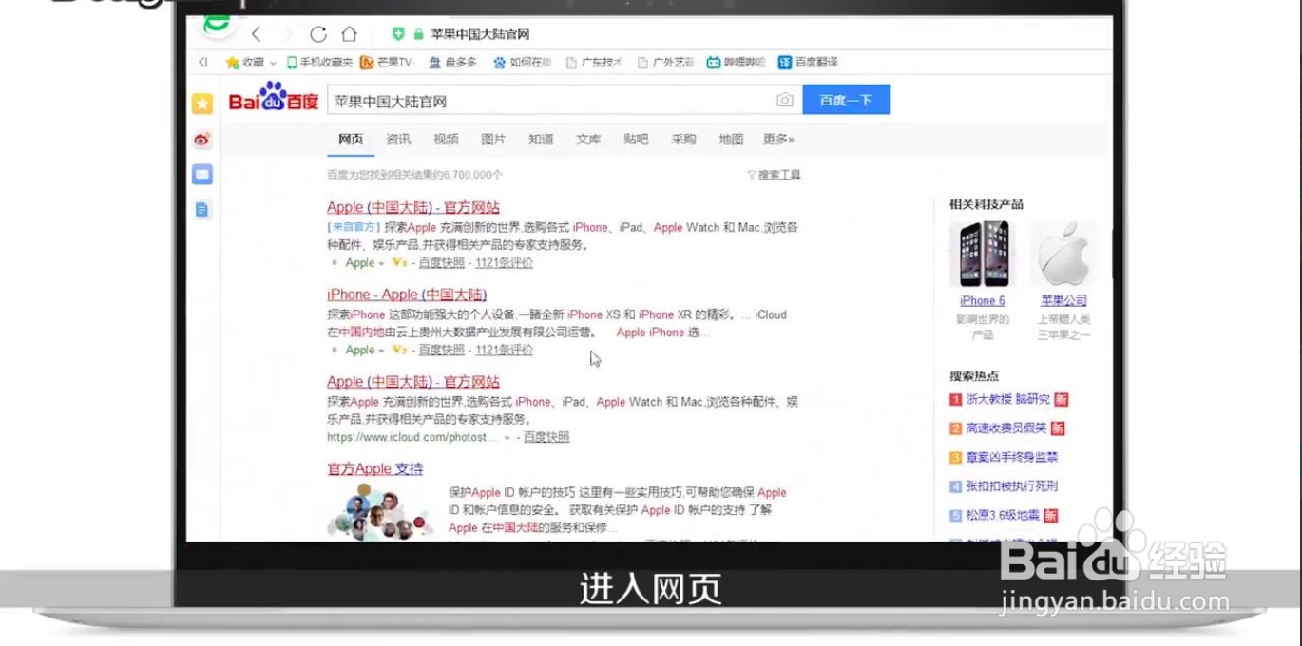Open 1121条评价 under iPhone result
The image size is (1302, 646).
pyautogui.click(x=505, y=351)
